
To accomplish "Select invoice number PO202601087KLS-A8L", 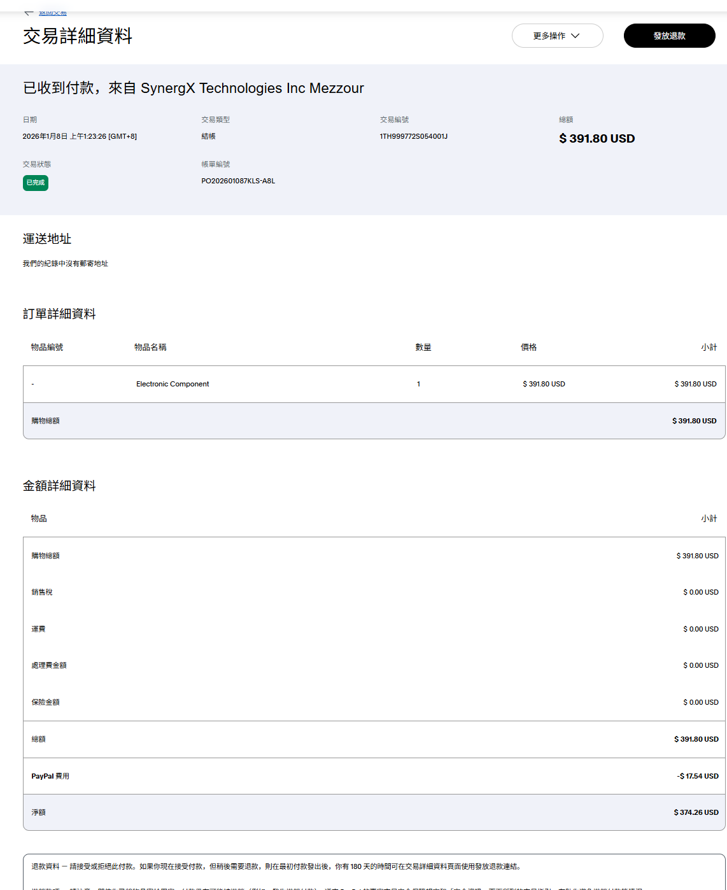I will [x=238, y=181].
